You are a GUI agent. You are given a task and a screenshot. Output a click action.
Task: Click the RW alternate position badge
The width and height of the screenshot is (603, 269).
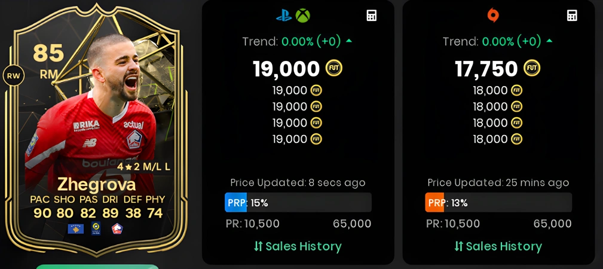(x=14, y=76)
